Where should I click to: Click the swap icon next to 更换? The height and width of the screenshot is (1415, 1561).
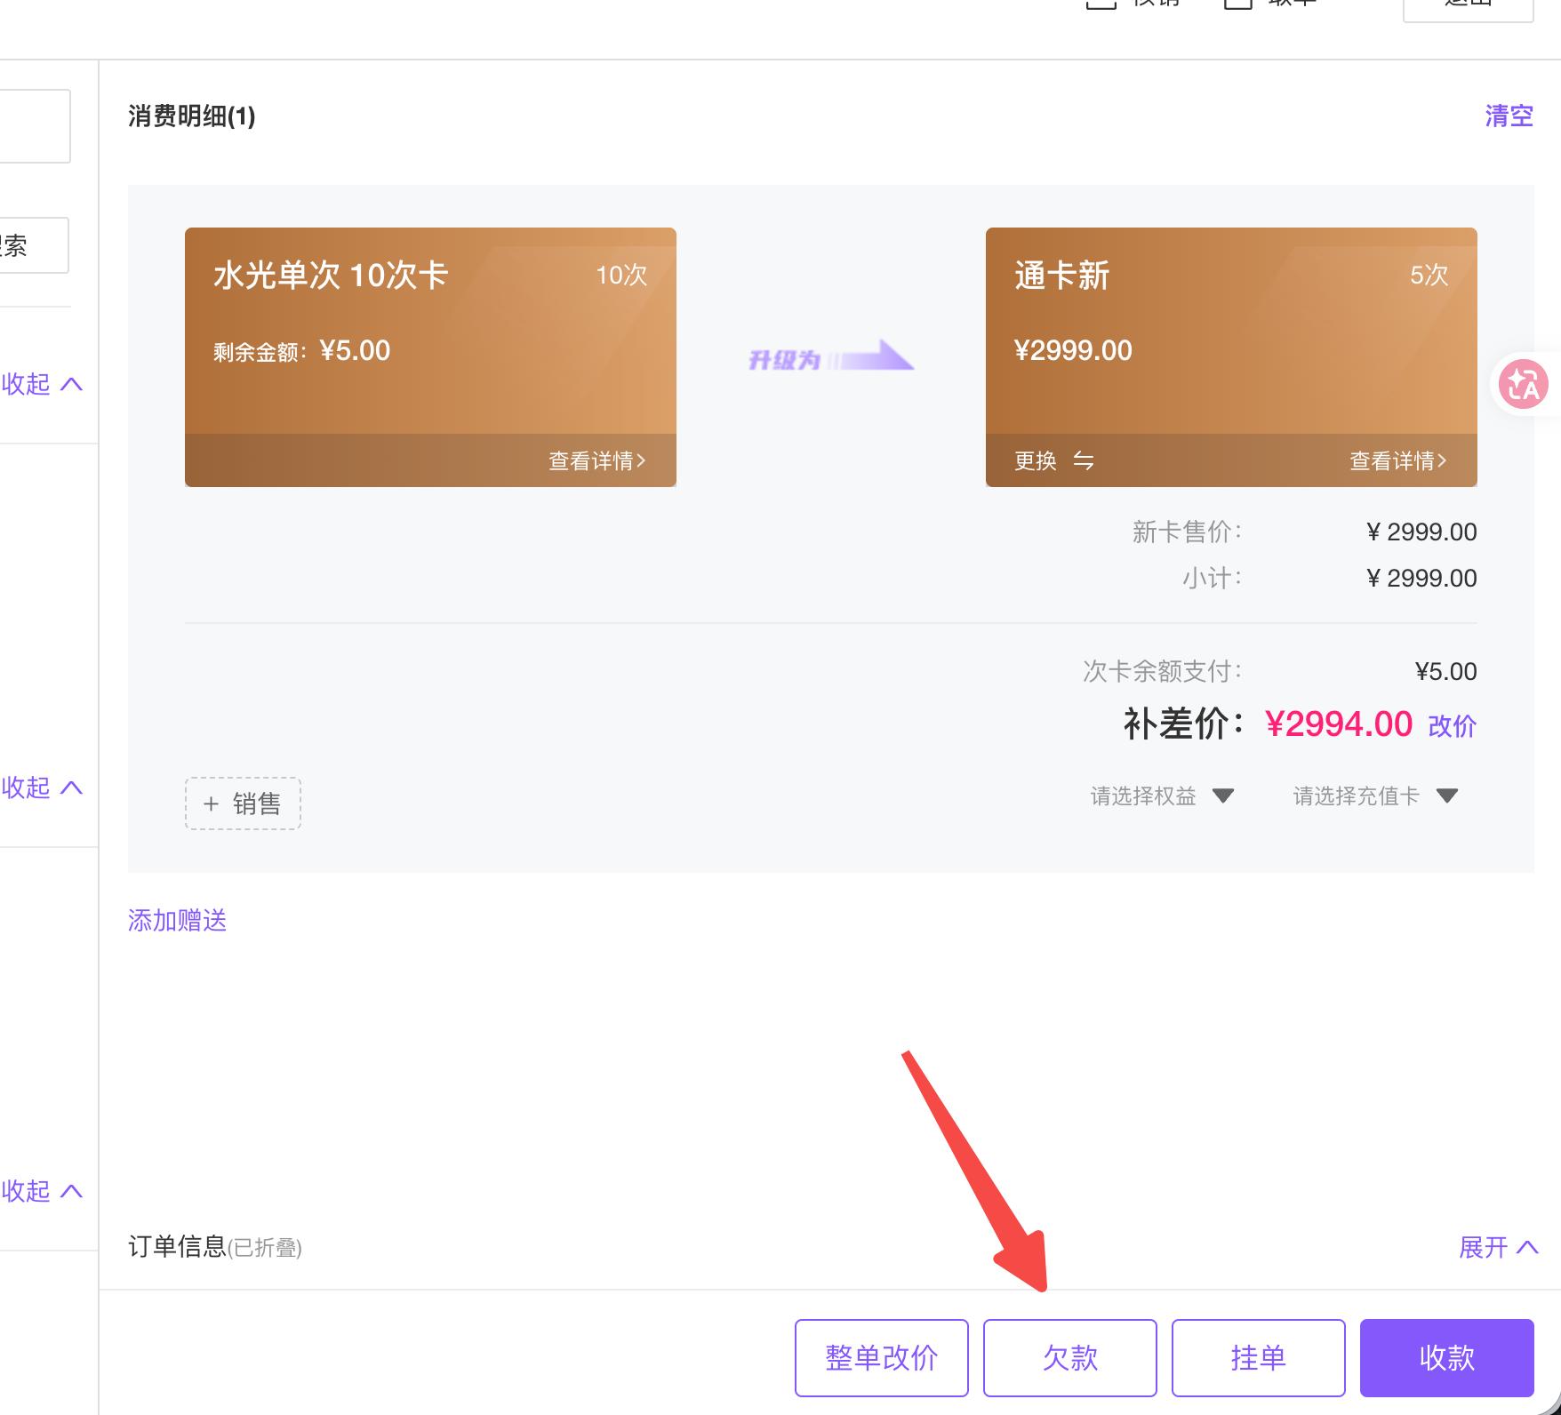point(1083,460)
